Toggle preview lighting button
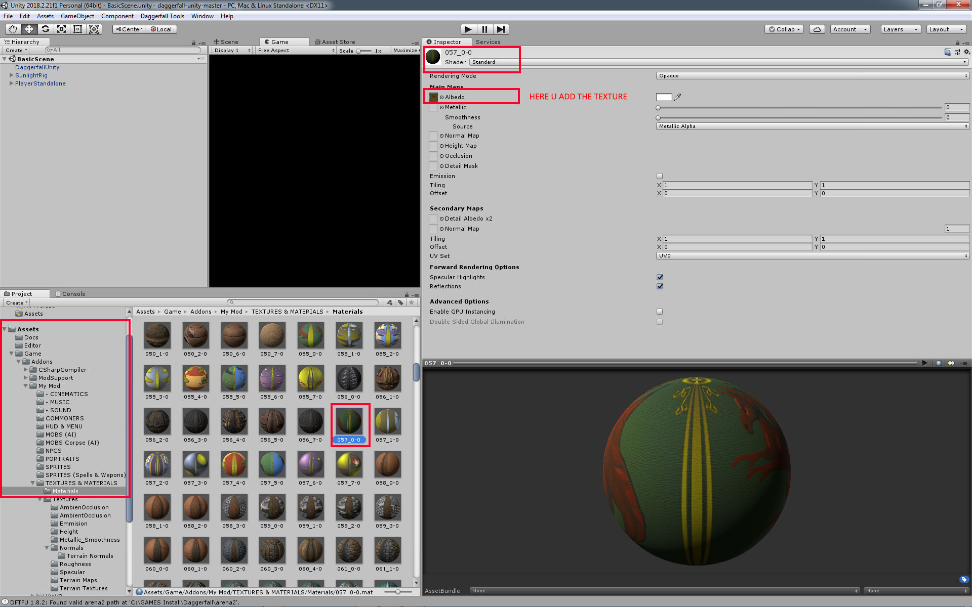 click(951, 363)
